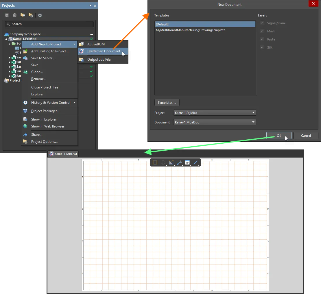Screen dimensions: 321x294
Task: Select Kame-1.PrjMbd tree item
Action: (x=25, y=39)
